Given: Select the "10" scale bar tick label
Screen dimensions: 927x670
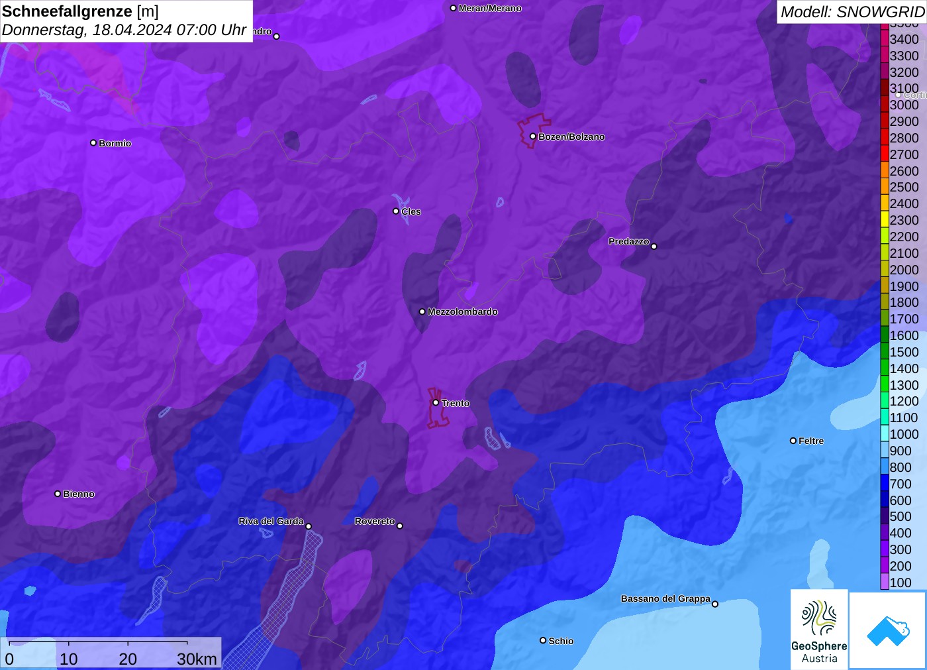Looking at the screenshot, I should 69,659.
